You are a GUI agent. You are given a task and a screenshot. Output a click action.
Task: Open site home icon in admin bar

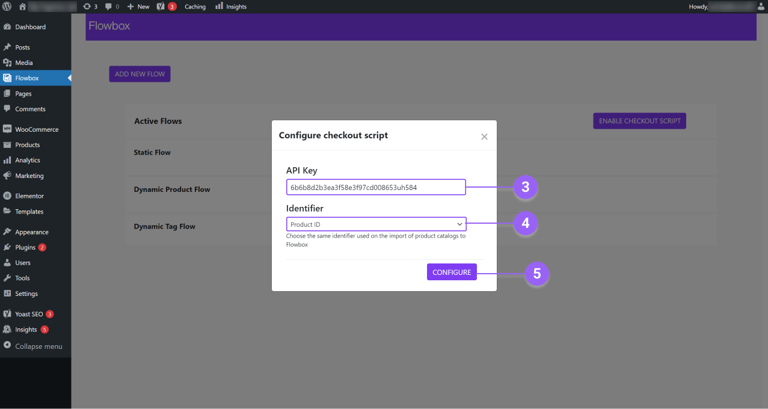[x=22, y=7]
